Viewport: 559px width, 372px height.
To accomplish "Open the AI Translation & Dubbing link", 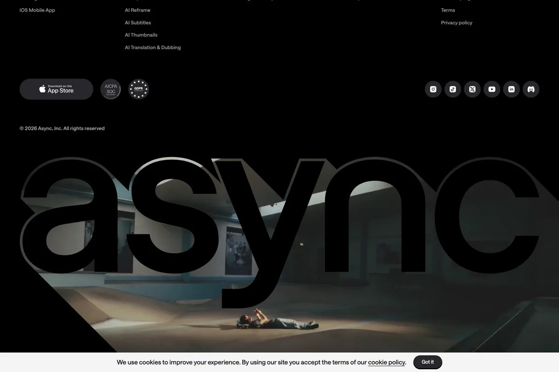I will 153,47.
